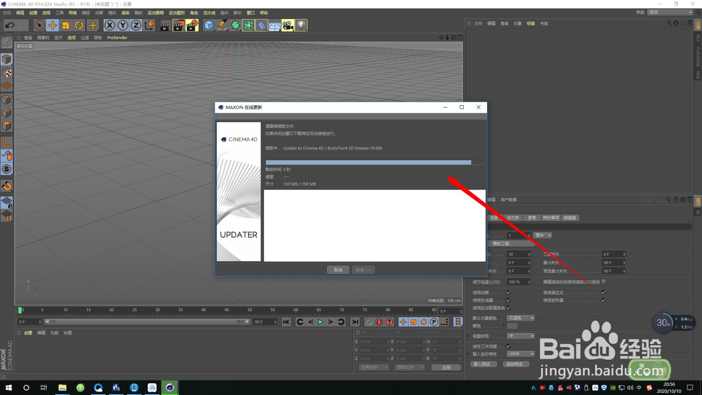Toggle Y axis lock
The width and height of the screenshot is (702, 395).
(x=123, y=25)
